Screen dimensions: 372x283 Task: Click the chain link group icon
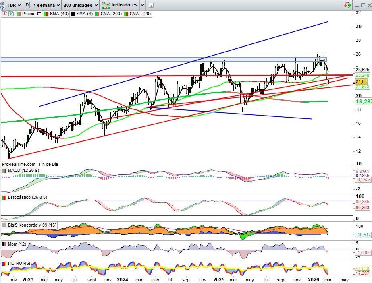click(x=2, y=3)
